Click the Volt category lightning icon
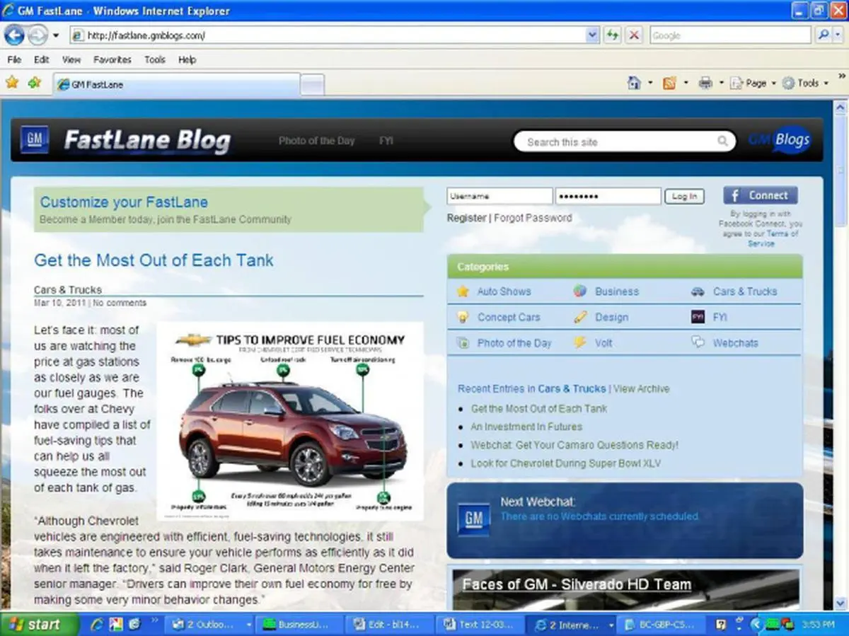The image size is (849, 636). point(580,343)
